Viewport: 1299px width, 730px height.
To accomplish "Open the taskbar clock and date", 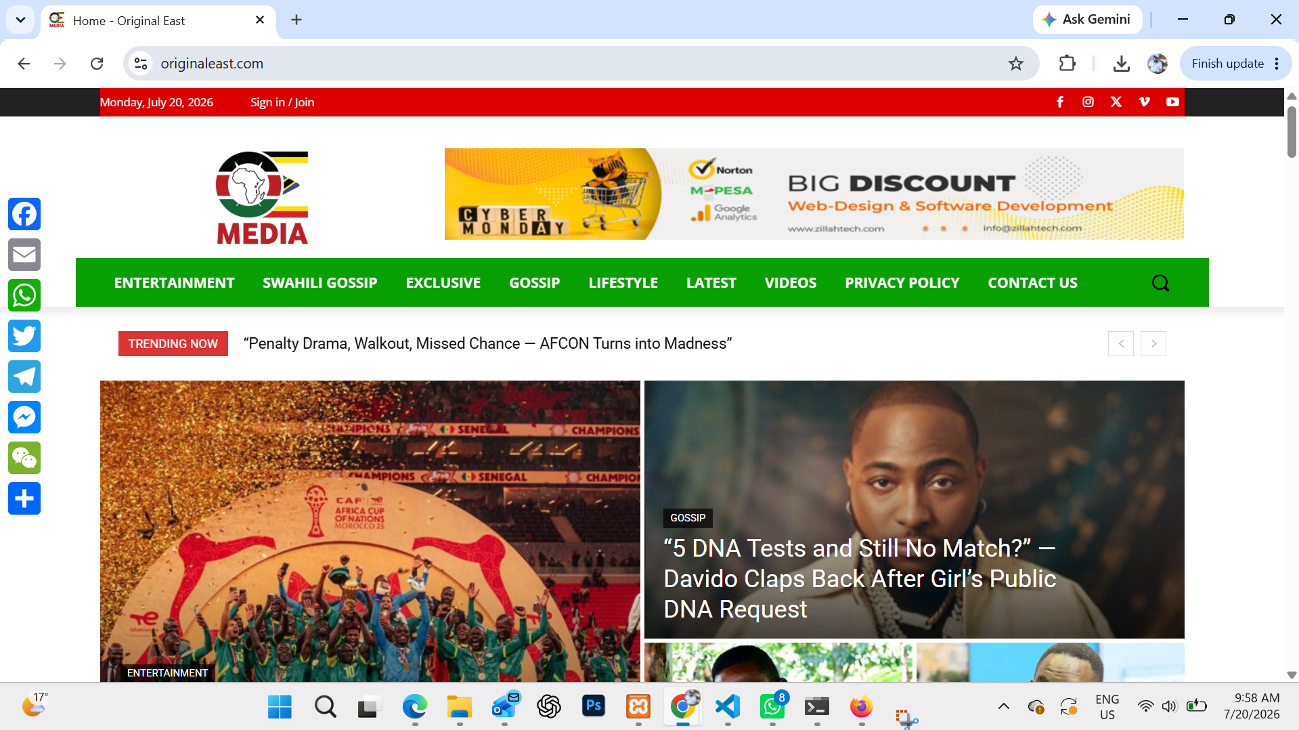I will pyautogui.click(x=1252, y=706).
